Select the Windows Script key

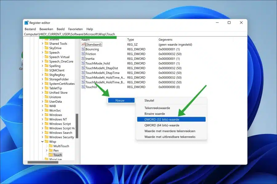[60, 124]
